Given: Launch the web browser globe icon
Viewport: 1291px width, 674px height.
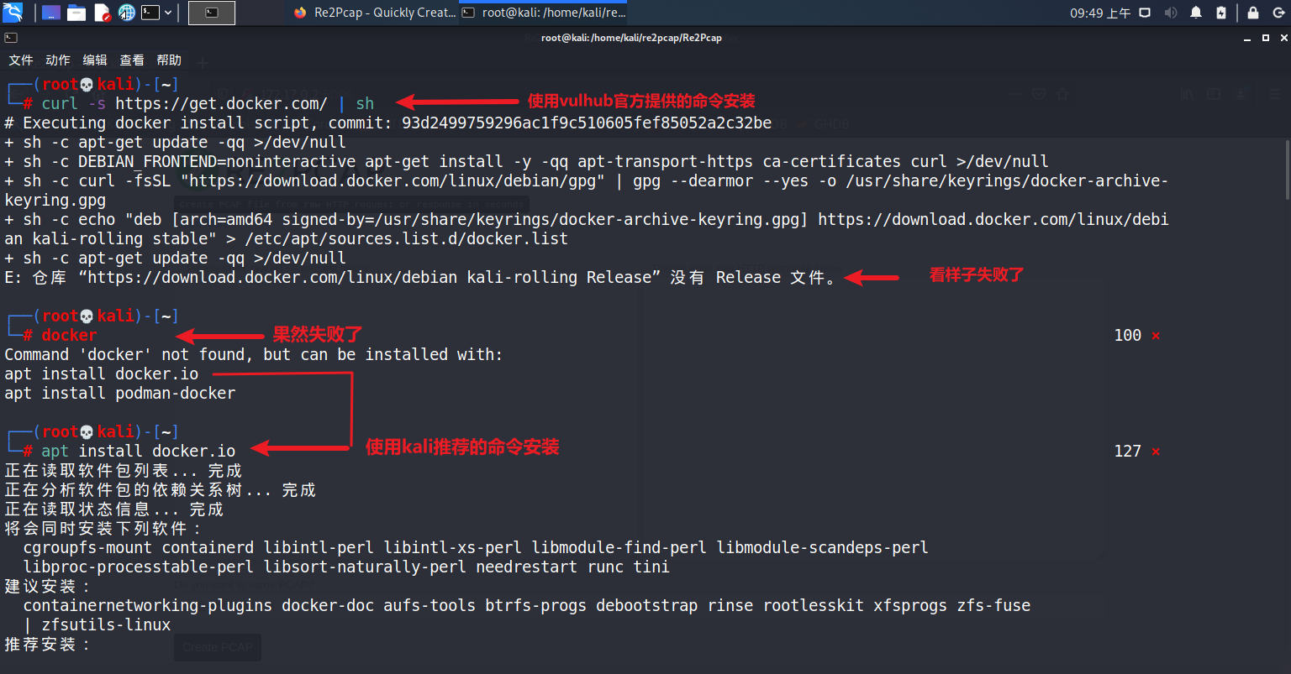Looking at the screenshot, I should coord(127,13).
